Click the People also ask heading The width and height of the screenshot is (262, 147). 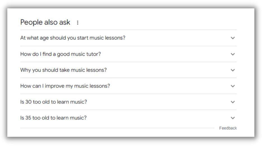pos(45,22)
